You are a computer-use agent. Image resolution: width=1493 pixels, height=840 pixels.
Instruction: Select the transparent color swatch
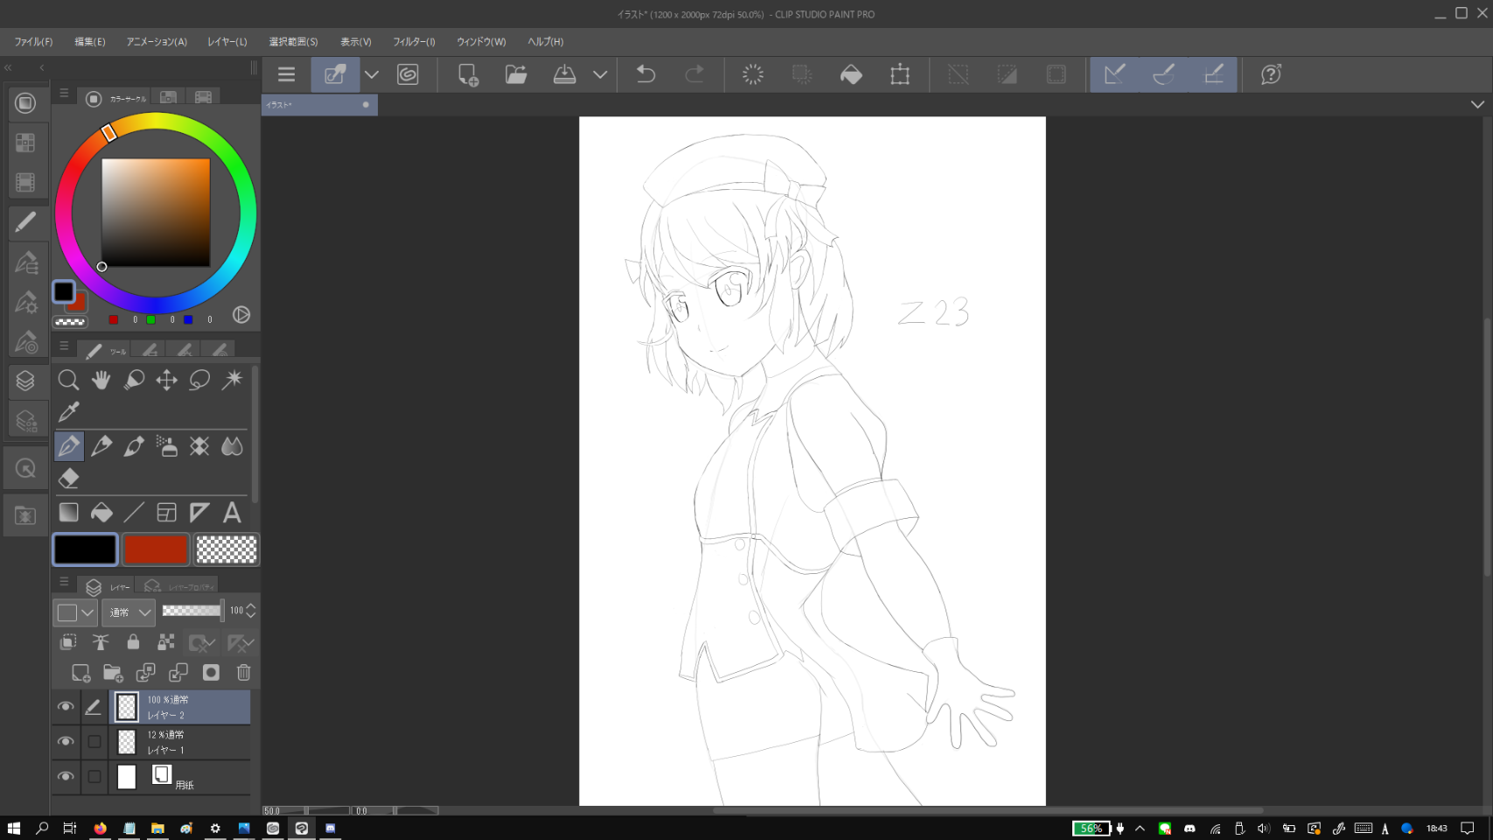(227, 549)
